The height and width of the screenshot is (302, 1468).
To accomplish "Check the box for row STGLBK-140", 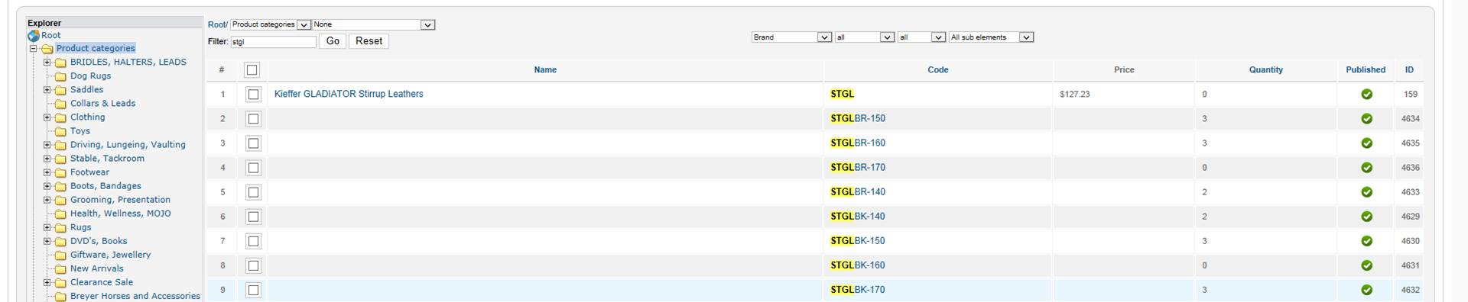I will click(x=253, y=217).
